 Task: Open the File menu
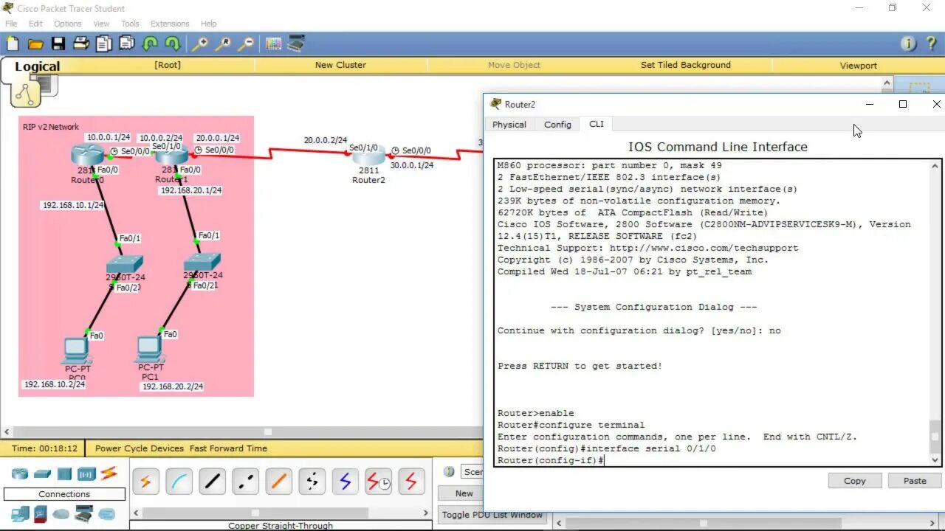click(11, 24)
